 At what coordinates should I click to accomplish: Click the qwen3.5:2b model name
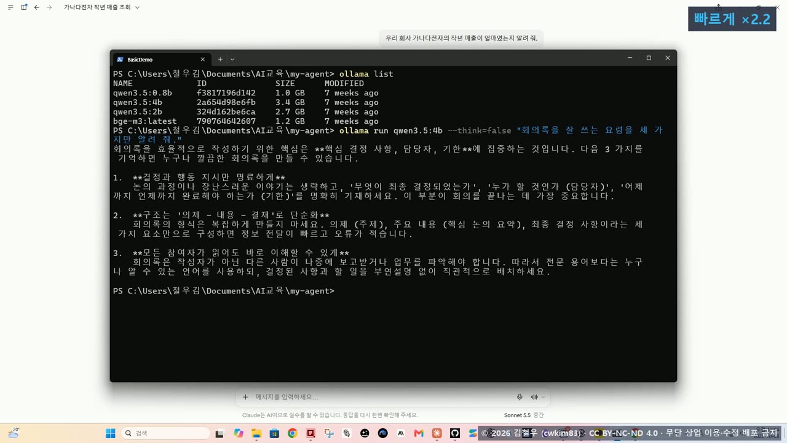tap(138, 112)
